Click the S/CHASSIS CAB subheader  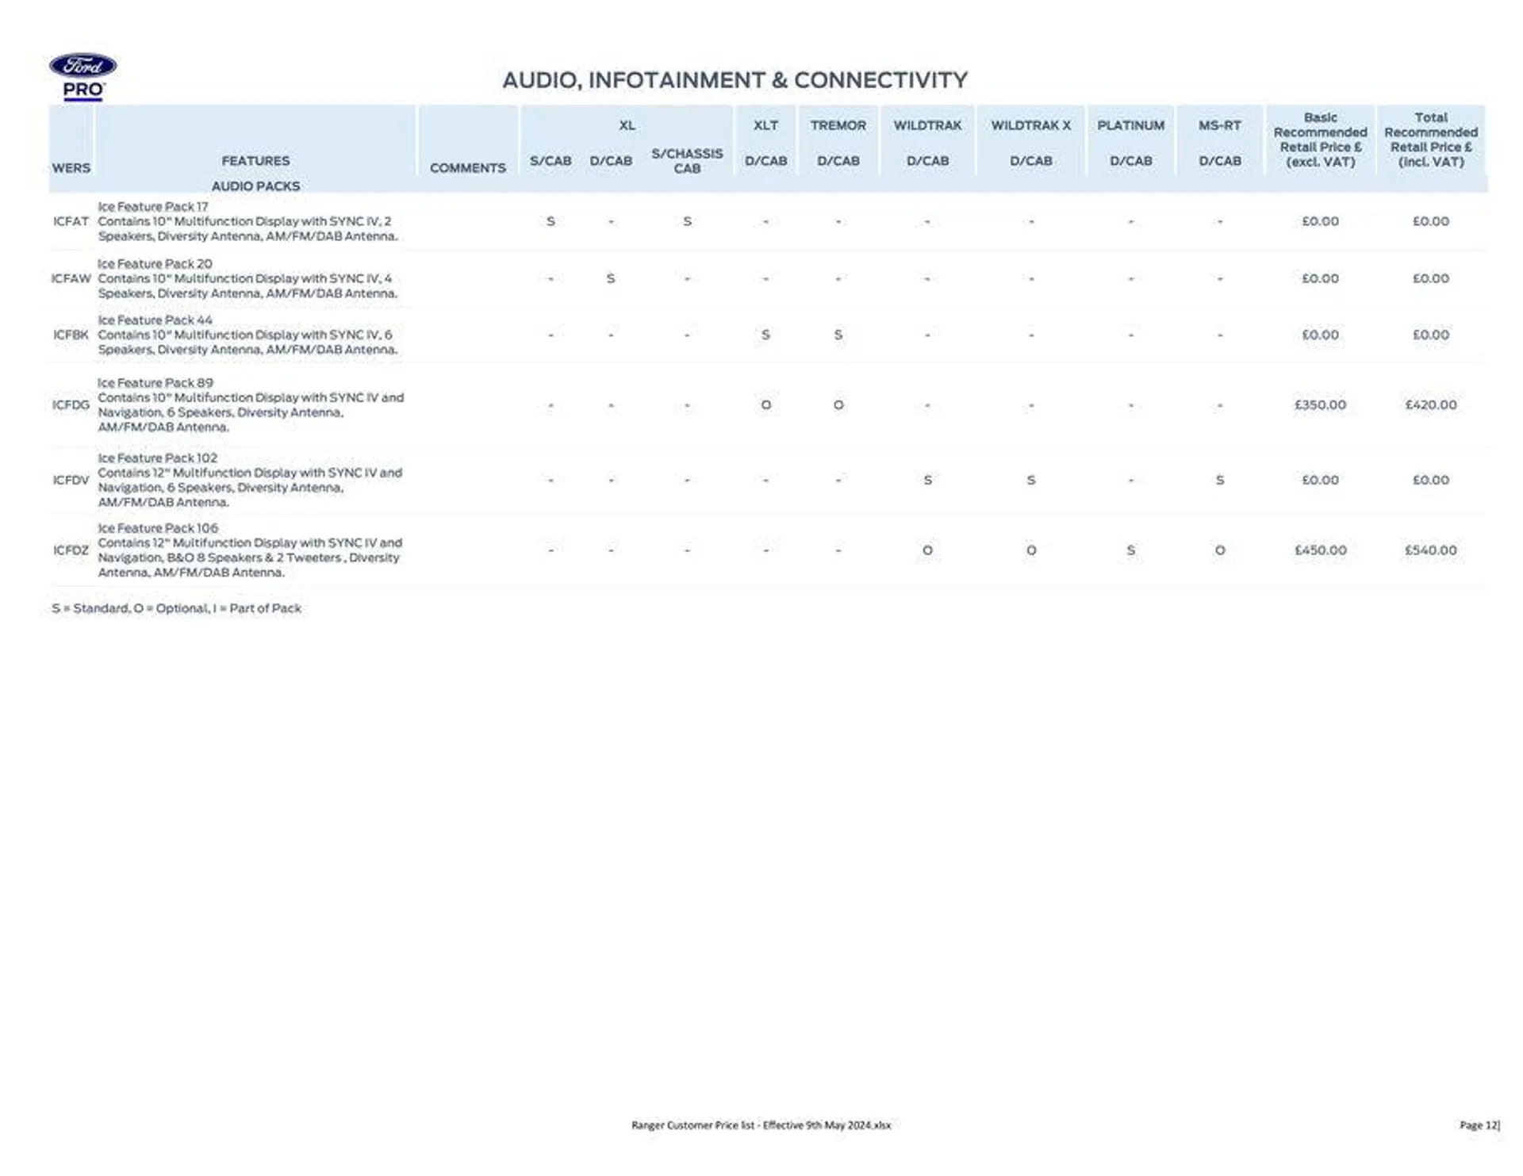click(687, 161)
